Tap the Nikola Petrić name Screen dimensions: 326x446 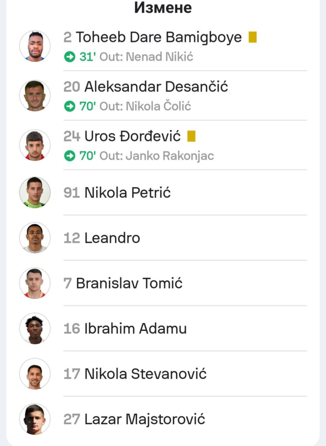click(x=128, y=193)
